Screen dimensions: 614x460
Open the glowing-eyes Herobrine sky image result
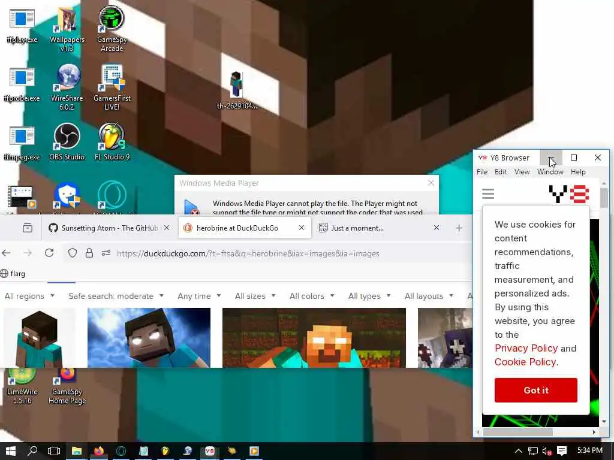coord(149,338)
